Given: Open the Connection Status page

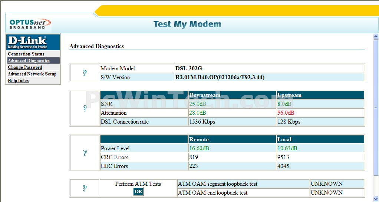Looking at the screenshot, I should pyautogui.click(x=26, y=54).
